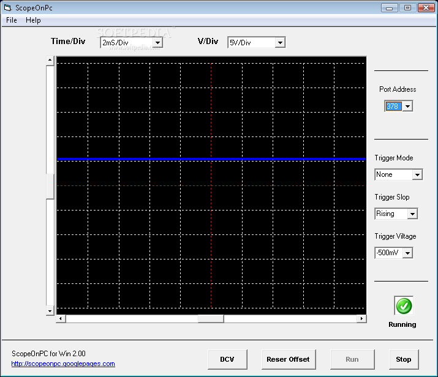438x377 pixels.
Task: Expand the Time/Div dropdown arrow
Action: [158, 43]
